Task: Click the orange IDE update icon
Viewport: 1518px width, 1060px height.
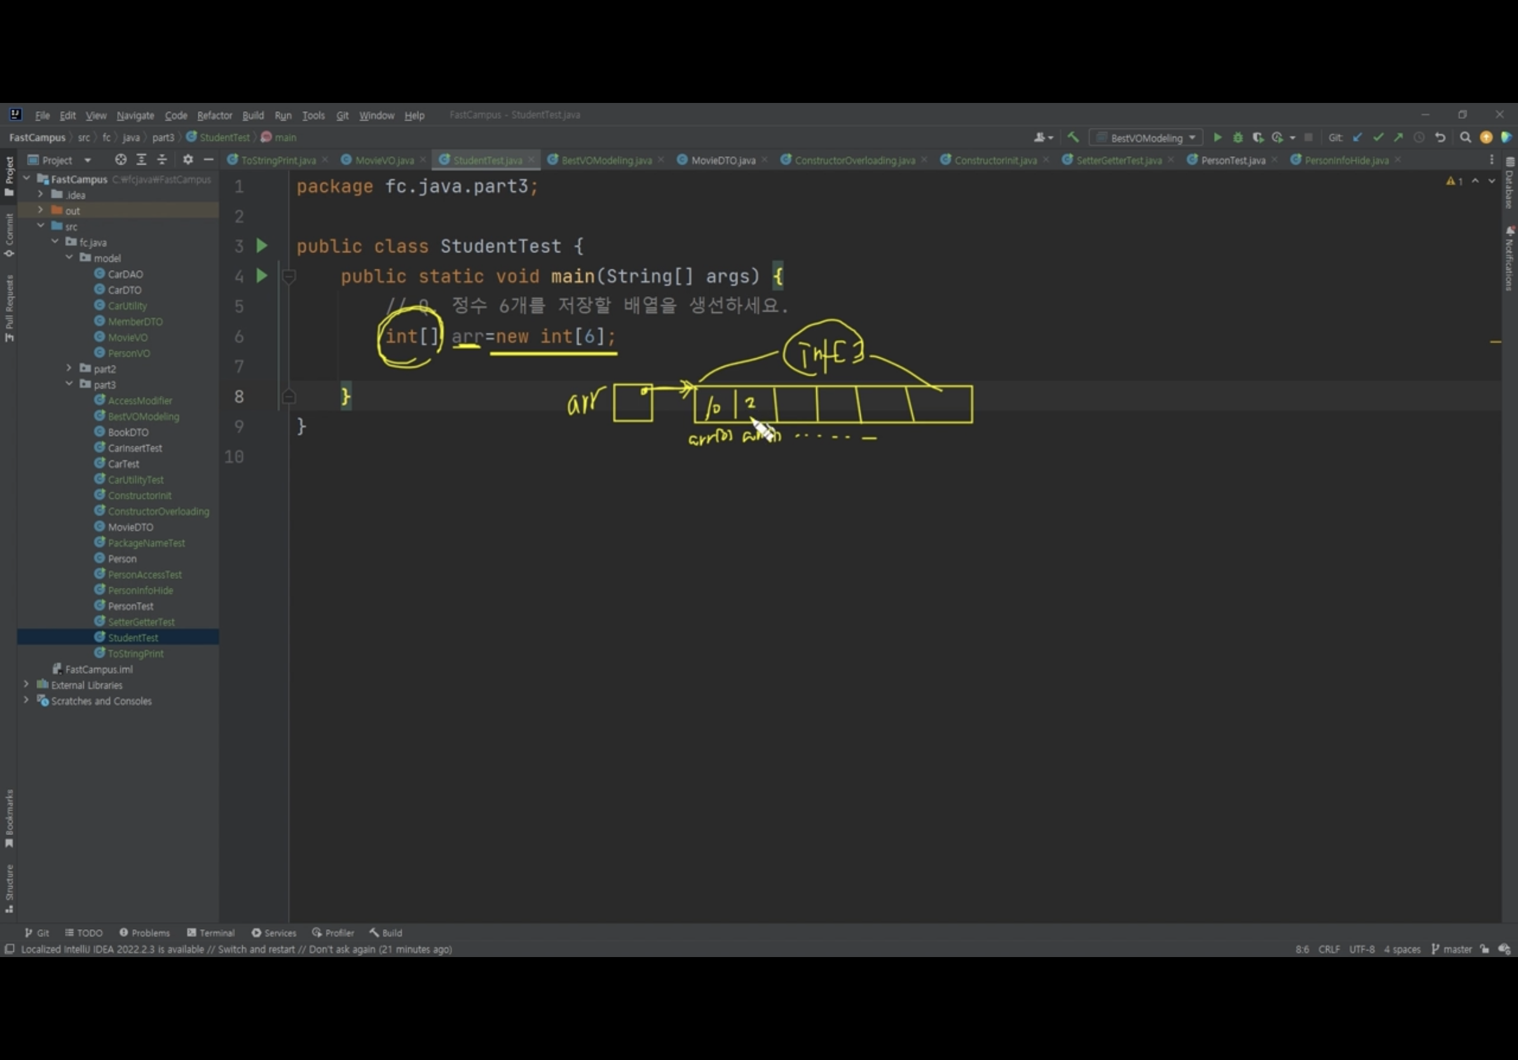Action: (x=1486, y=137)
